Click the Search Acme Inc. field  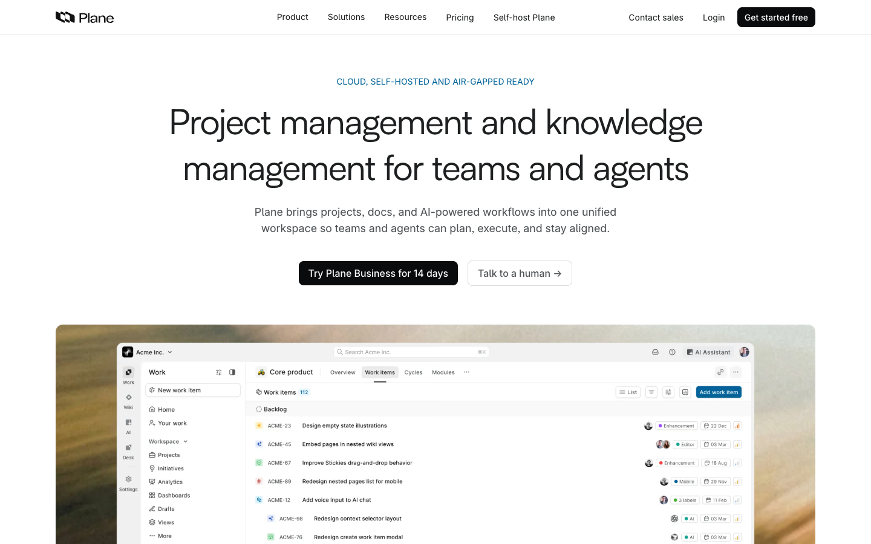click(x=411, y=352)
